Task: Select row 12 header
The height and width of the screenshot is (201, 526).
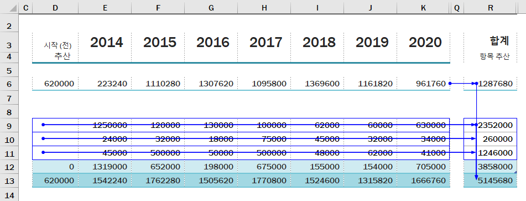Action: click(9, 167)
